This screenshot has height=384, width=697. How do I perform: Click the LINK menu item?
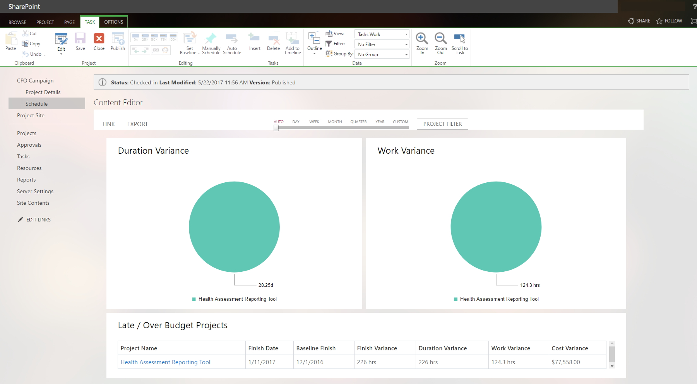109,124
